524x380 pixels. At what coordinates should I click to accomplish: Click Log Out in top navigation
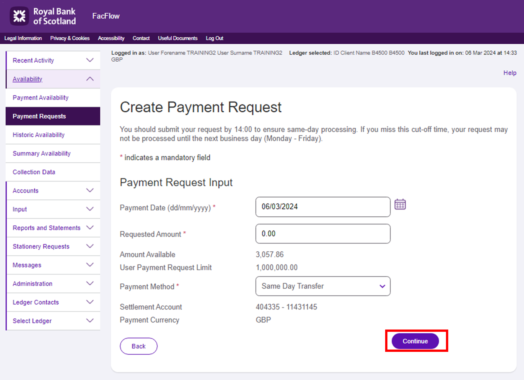click(214, 38)
